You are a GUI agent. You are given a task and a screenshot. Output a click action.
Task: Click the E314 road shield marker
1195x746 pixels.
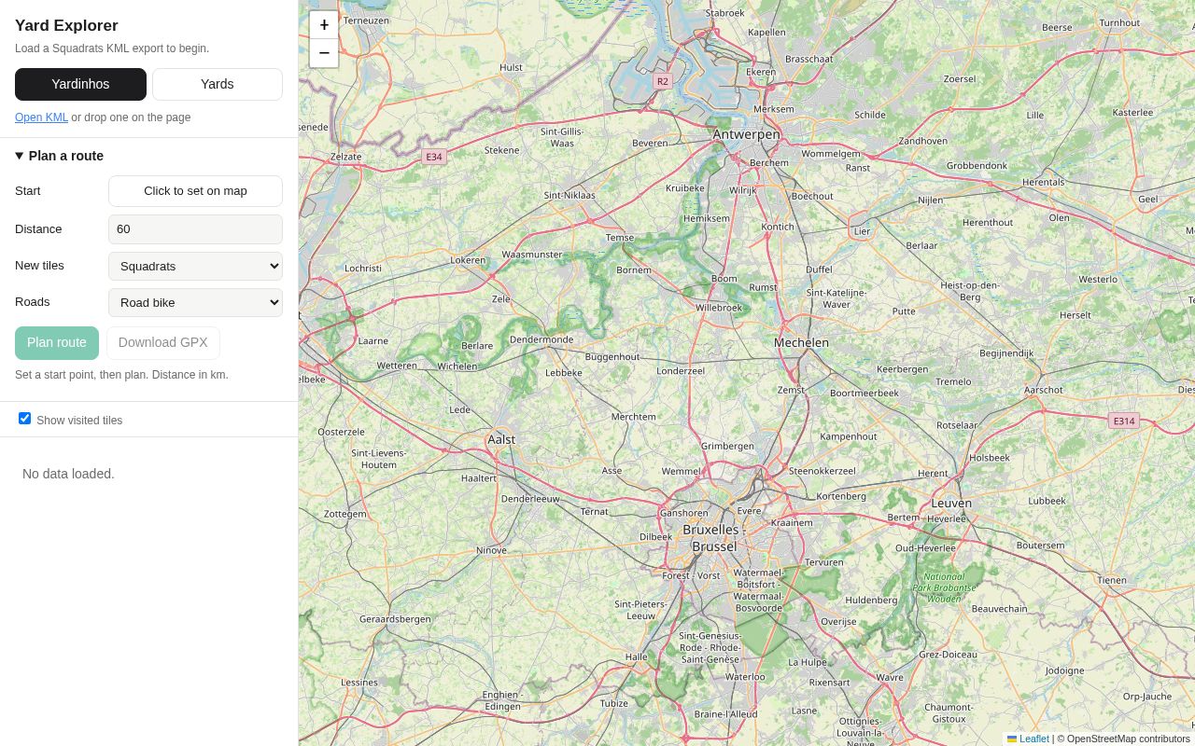coord(1124,421)
